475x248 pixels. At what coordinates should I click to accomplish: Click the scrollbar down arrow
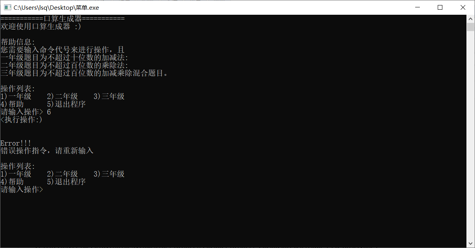(471, 244)
